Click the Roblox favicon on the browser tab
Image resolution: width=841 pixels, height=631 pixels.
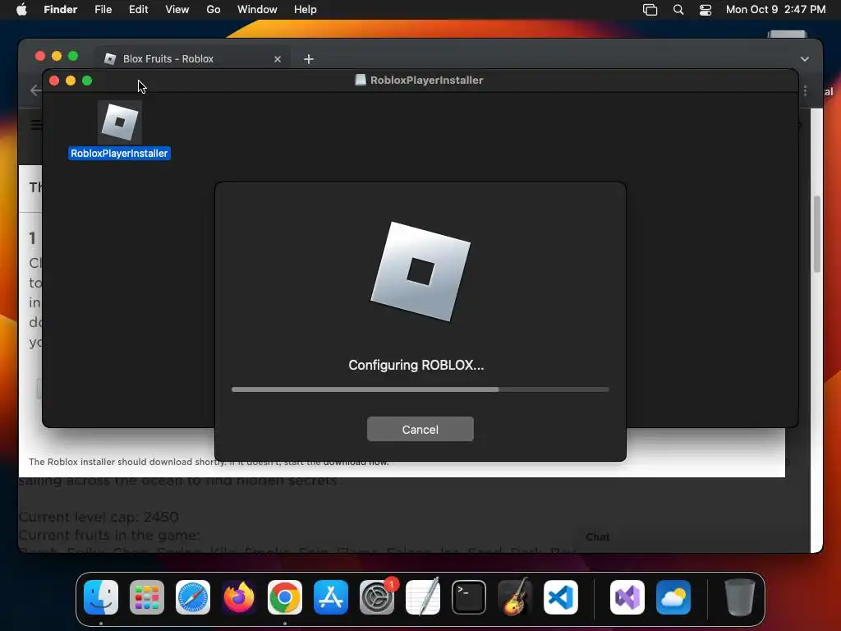coord(110,59)
